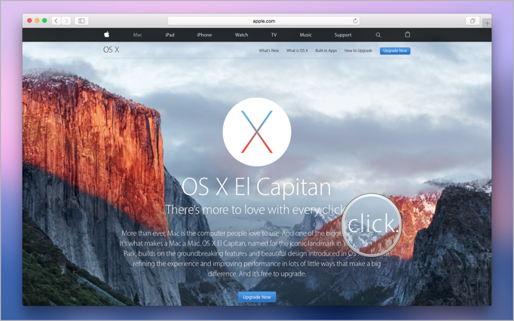Zoom the Safari window with green button
The height and width of the screenshot is (321, 514).
[44, 20]
